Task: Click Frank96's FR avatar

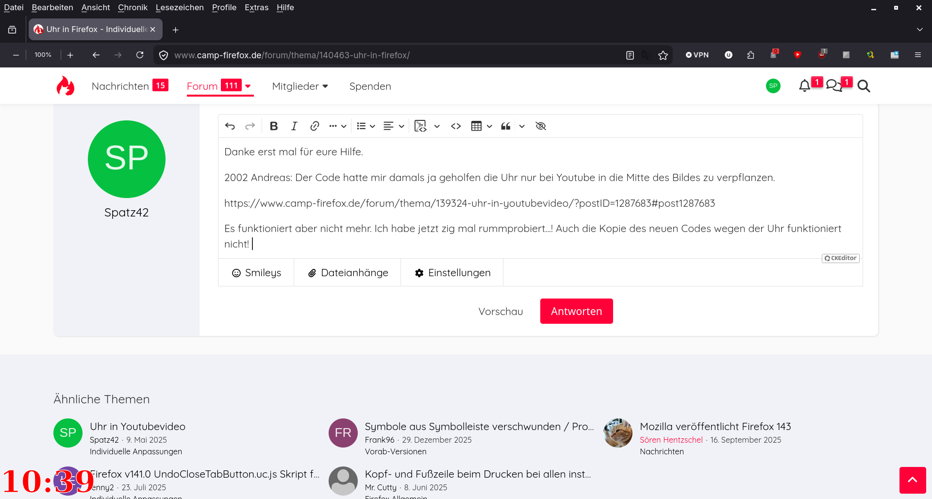Action: (x=343, y=433)
